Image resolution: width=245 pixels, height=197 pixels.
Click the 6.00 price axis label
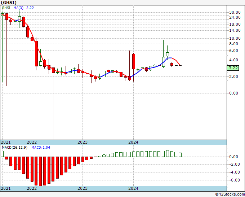tap(233, 51)
